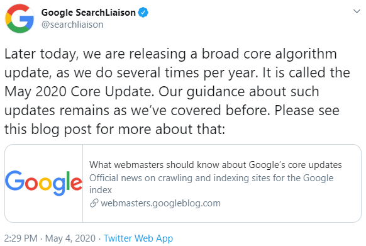Select the 'May 2020 Core Update' phrase in tweet
This screenshot has height=246, width=366.
pyautogui.click(x=79, y=91)
